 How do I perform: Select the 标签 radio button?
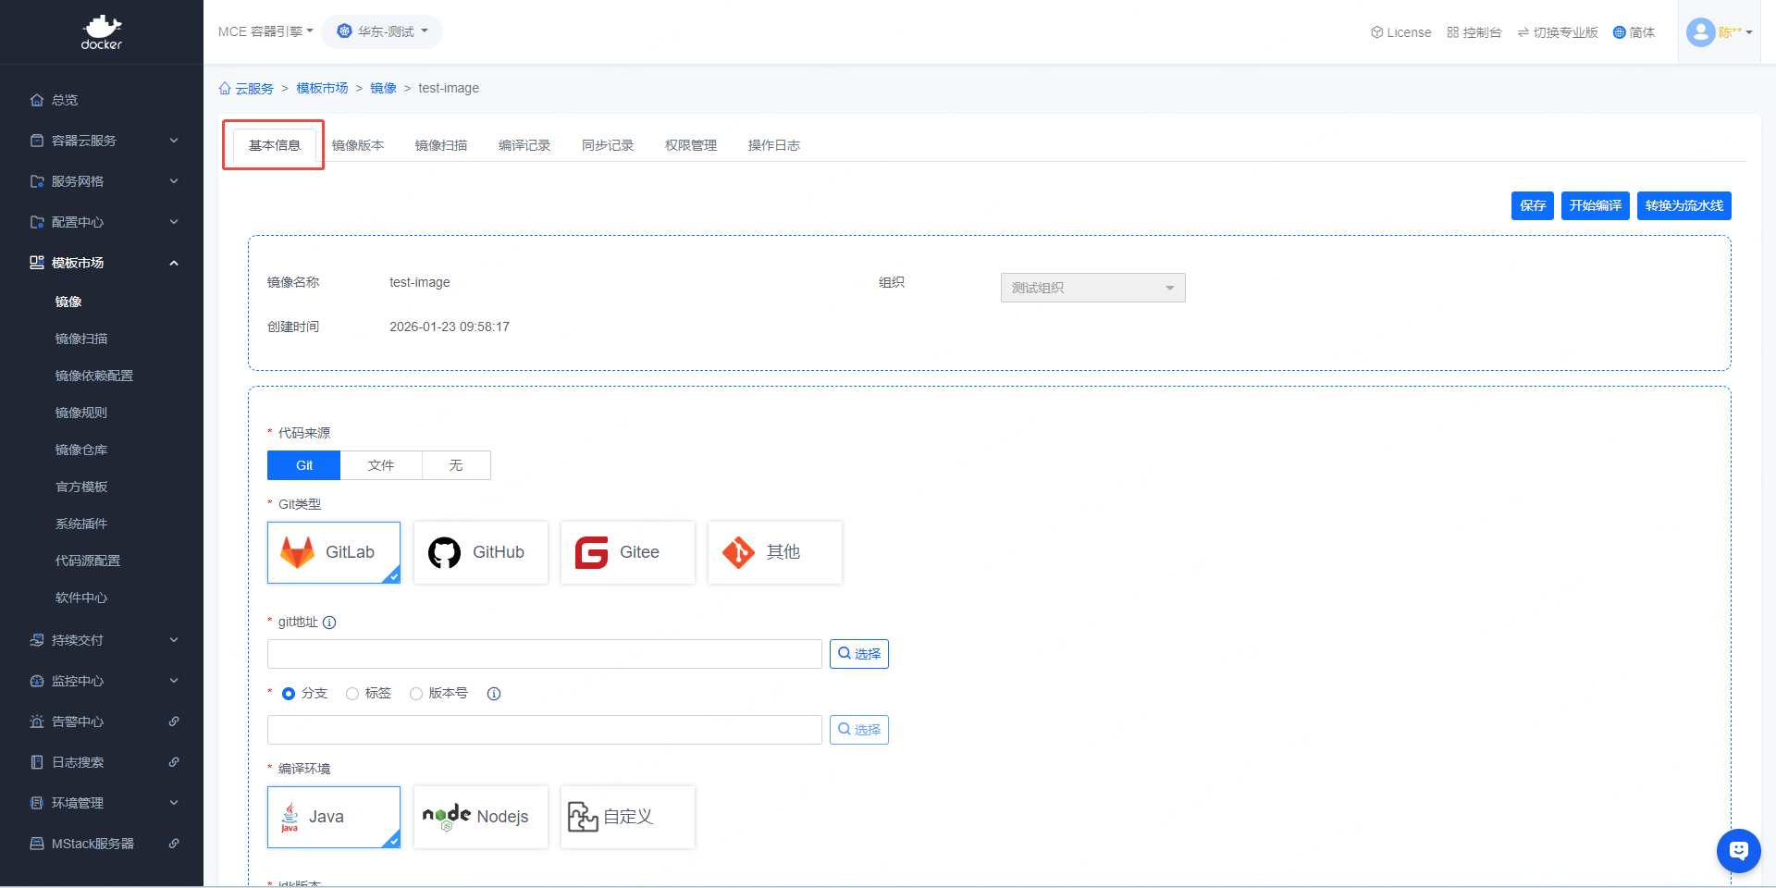pyautogui.click(x=352, y=694)
